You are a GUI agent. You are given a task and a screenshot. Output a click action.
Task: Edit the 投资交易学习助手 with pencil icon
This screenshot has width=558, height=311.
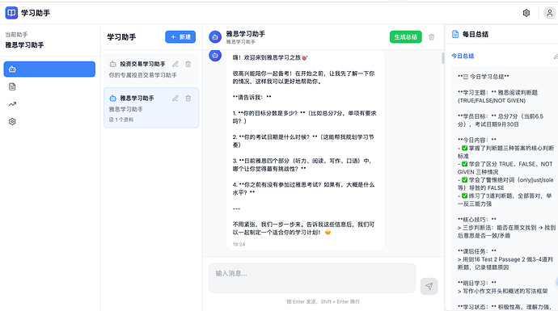tap(175, 64)
